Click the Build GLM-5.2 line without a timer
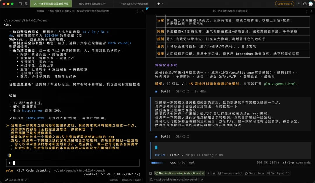The width and height of the screenshot is (315, 183). [x=172, y=136]
